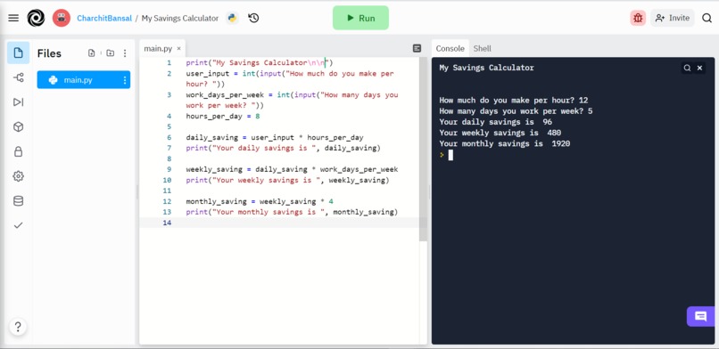Open the CharchitBansal user avatar
The image size is (719, 349).
(x=62, y=18)
